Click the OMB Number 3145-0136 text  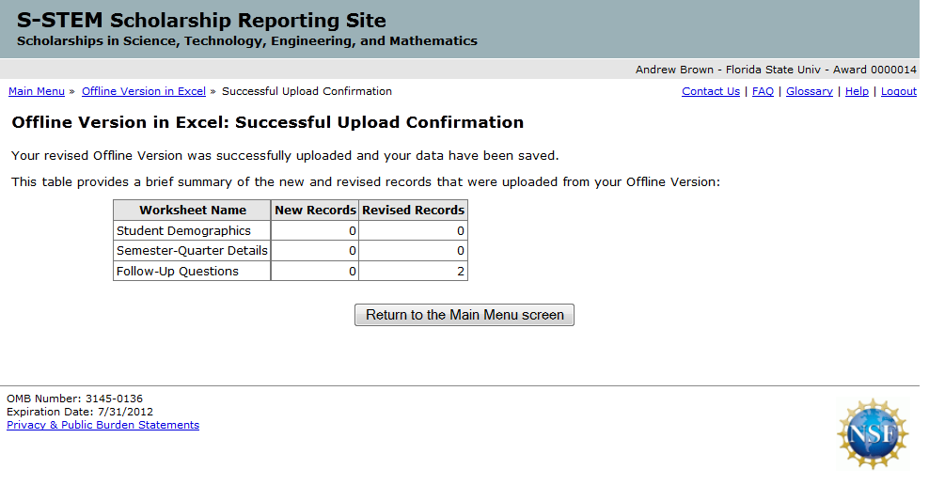[74, 399]
